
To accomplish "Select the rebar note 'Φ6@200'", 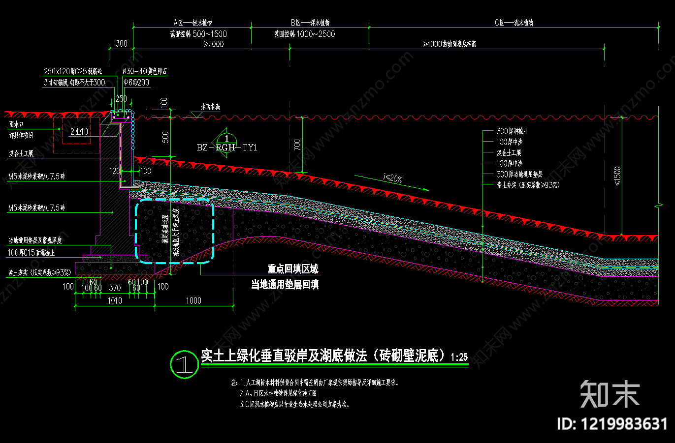I will tap(136, 83).
